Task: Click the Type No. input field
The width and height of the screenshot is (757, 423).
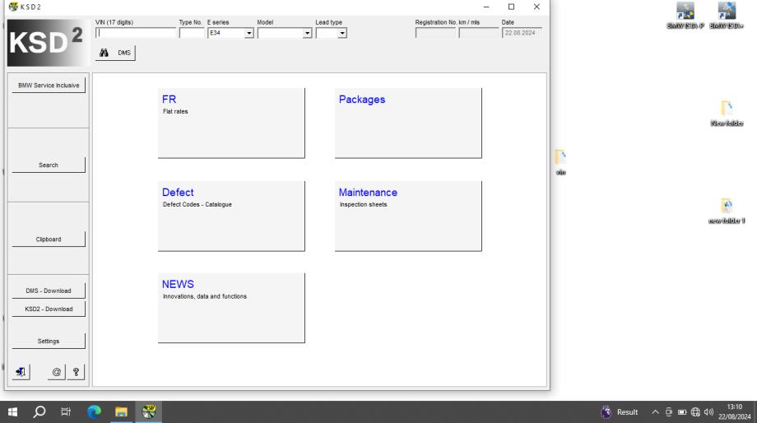Action: 192,33
